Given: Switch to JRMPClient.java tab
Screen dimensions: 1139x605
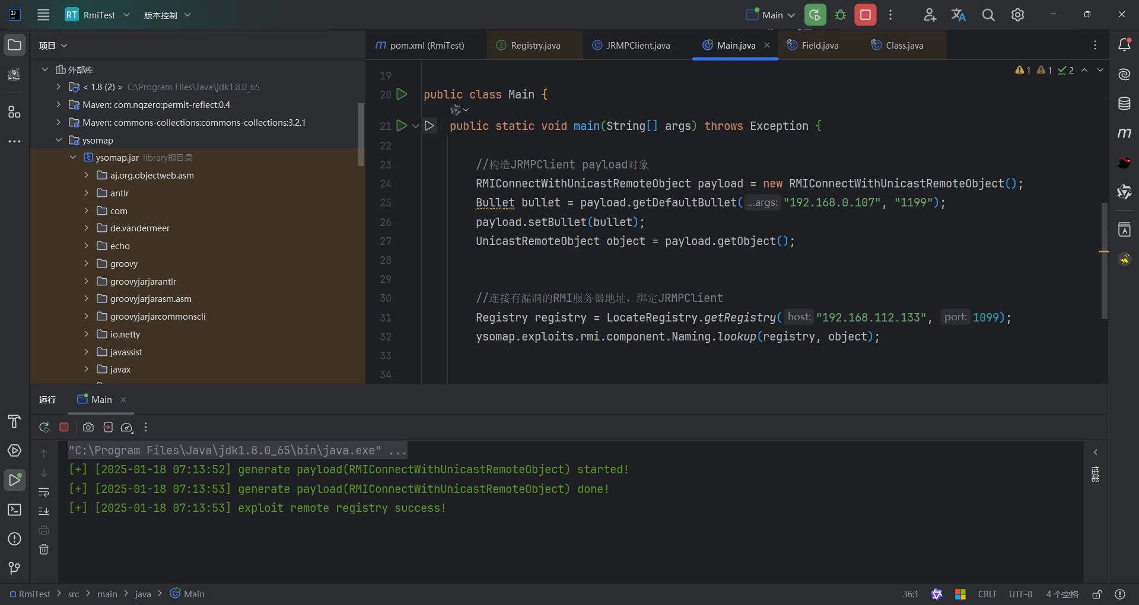Looking at the screenshot, I should pos(631,45).
